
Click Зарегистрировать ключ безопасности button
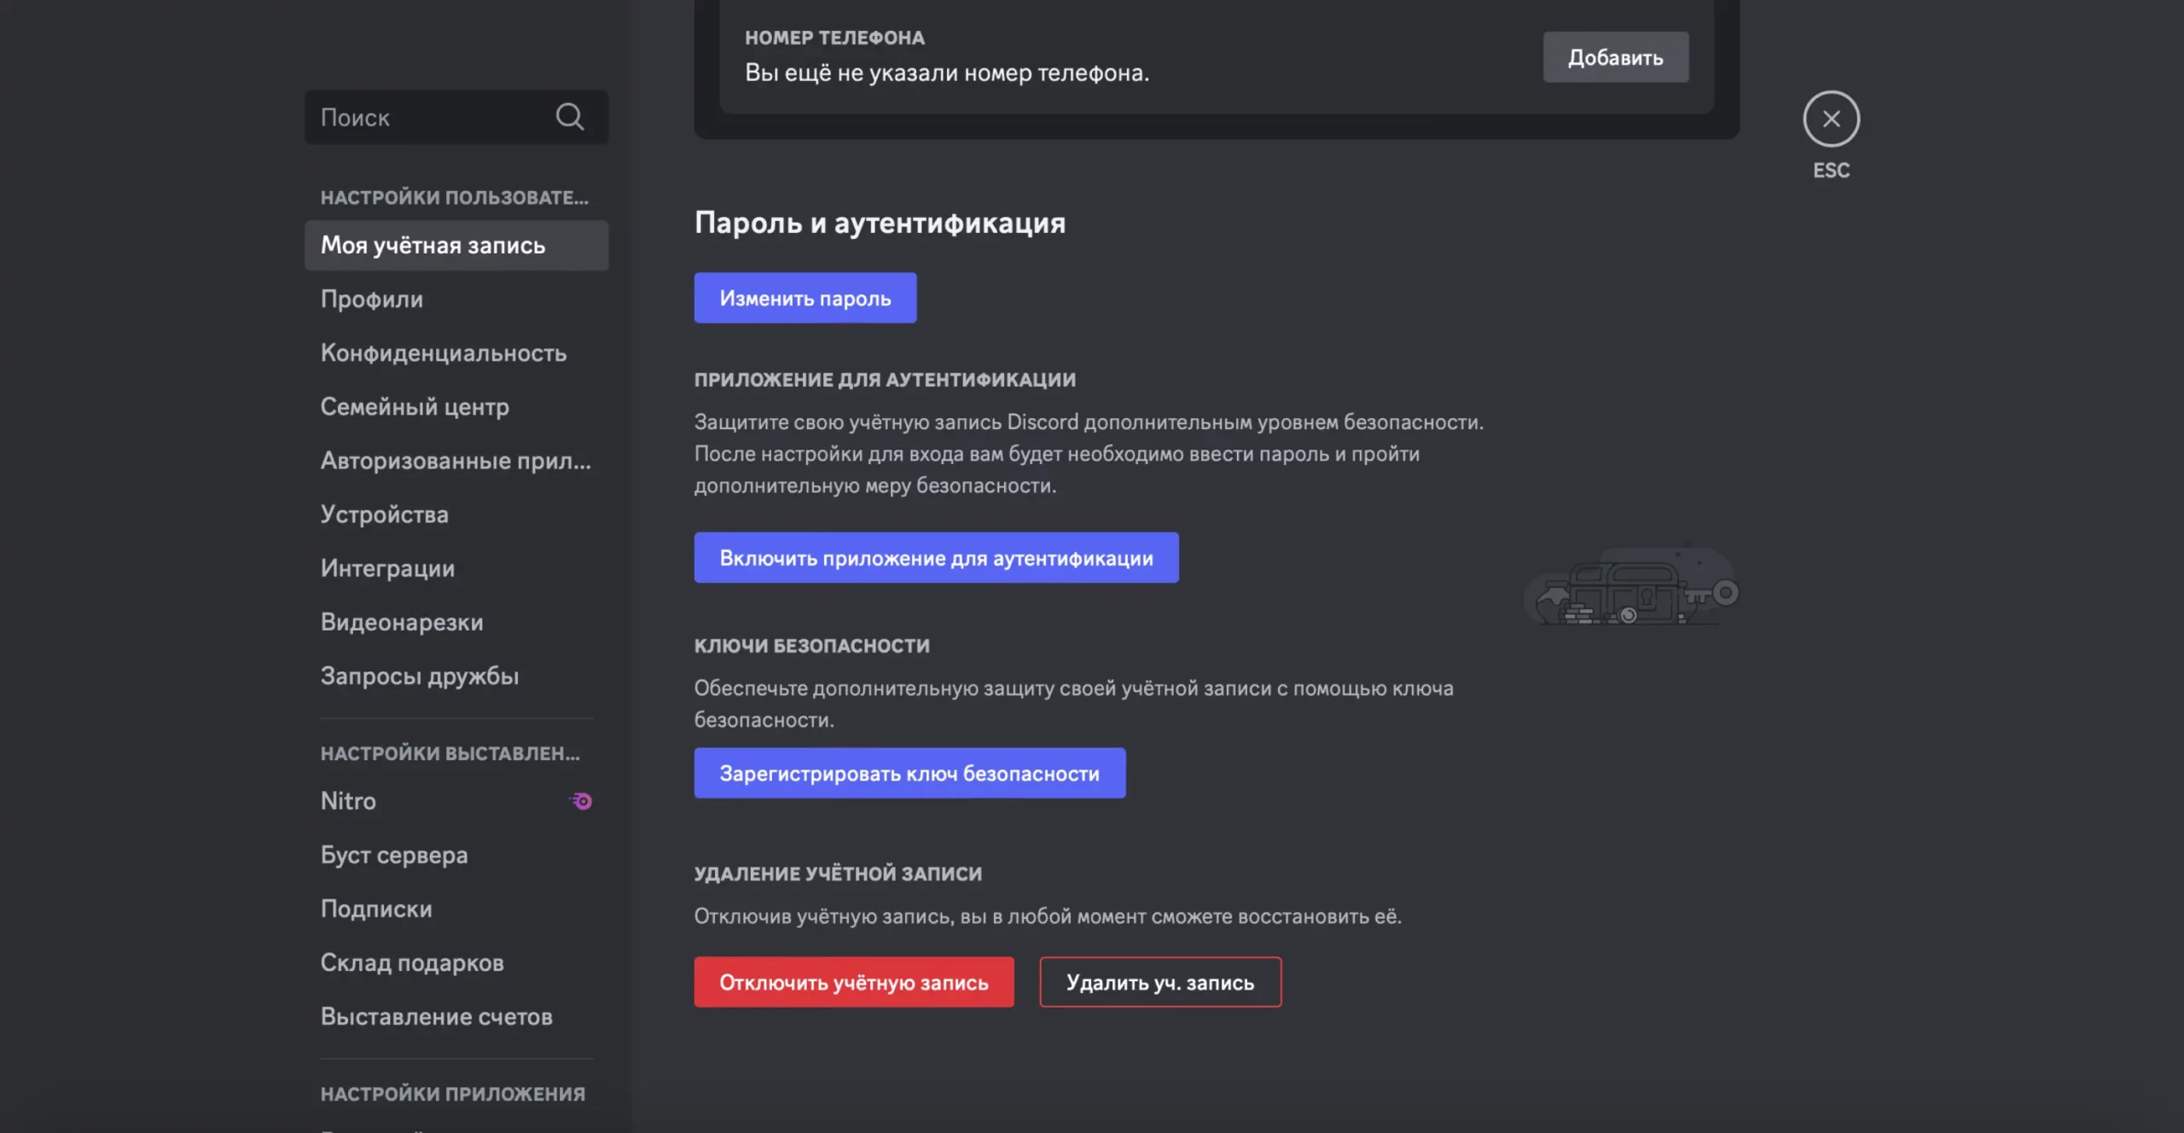pyautogui.click(x=909, y=773)
